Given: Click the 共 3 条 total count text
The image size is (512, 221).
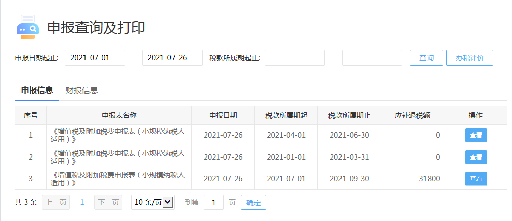Looking at the screenshot, I should pyautogui.click(x=26, y=202).
